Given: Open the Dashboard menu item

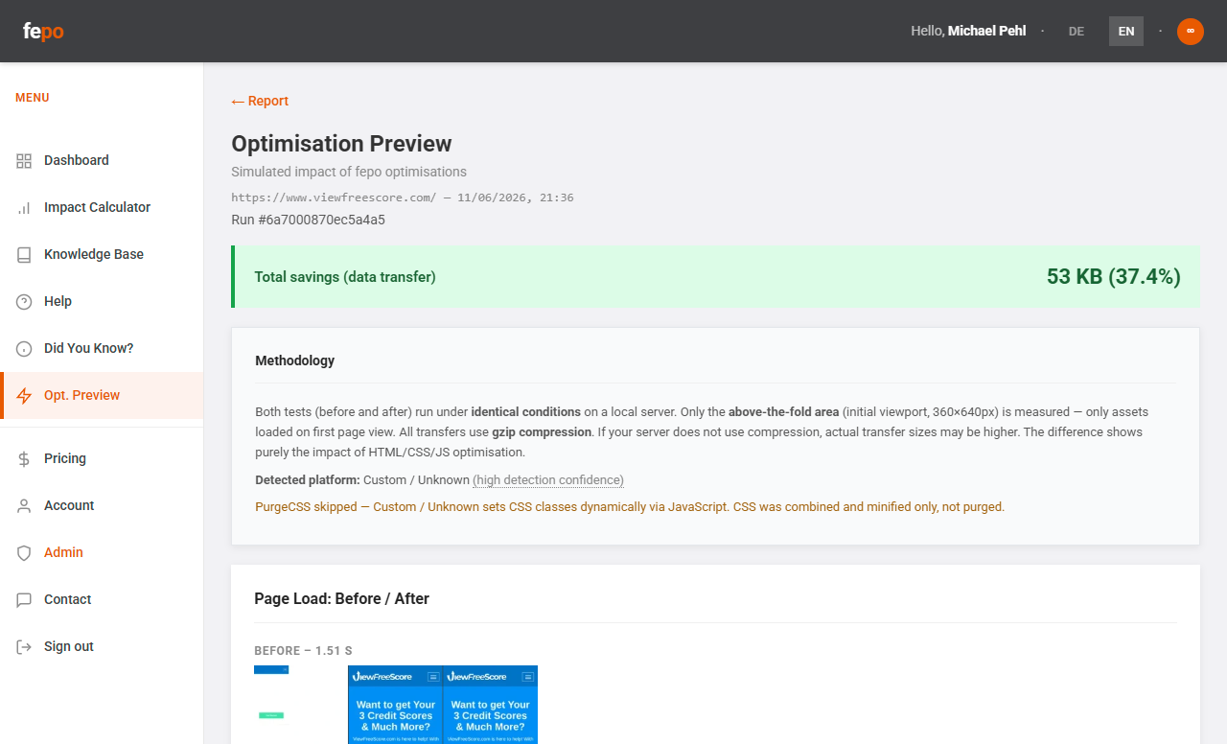Looking at the screenshot, I should [102, 160].
